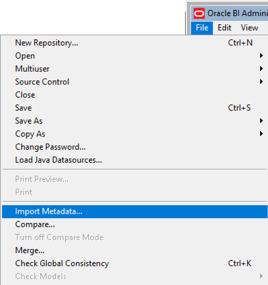Run Check Global Consistency
Viewport: 268px width, 285px height.
click(62, 263)
